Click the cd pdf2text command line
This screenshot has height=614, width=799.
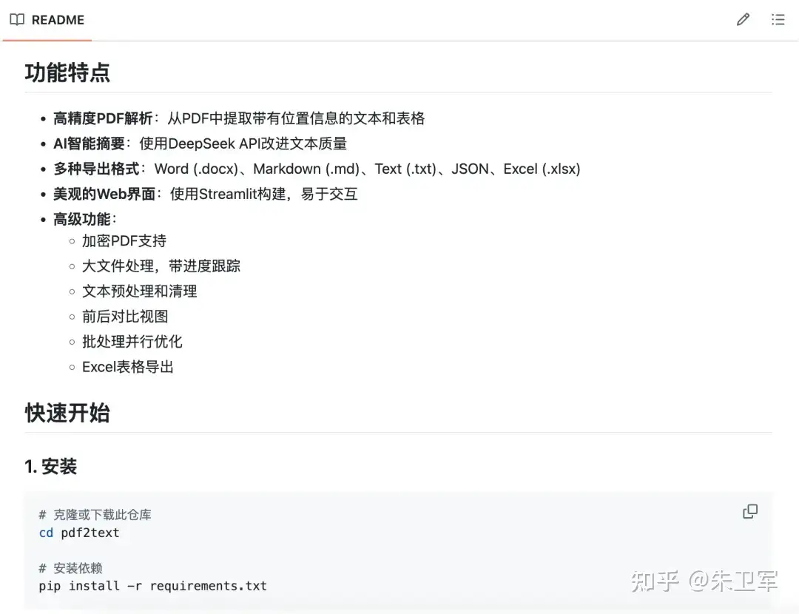coord(79,533)
